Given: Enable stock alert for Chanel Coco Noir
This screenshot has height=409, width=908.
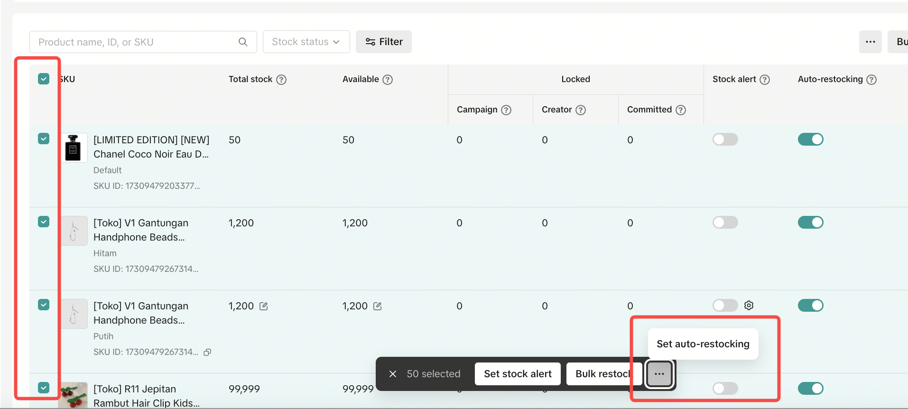Looking at the screenshot, I should 725,139.
